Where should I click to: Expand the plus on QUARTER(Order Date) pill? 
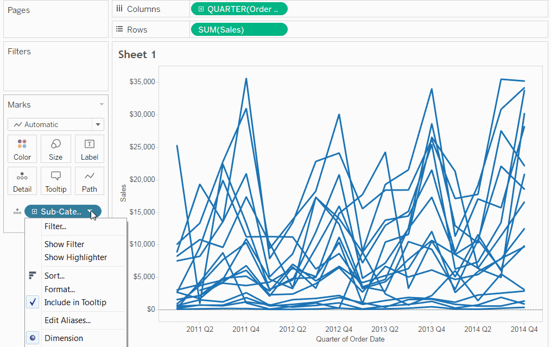coord(201,9)
